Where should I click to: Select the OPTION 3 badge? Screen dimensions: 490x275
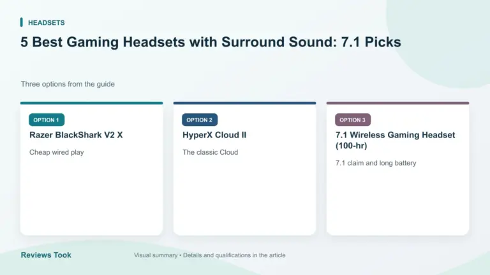pos(353,120)
